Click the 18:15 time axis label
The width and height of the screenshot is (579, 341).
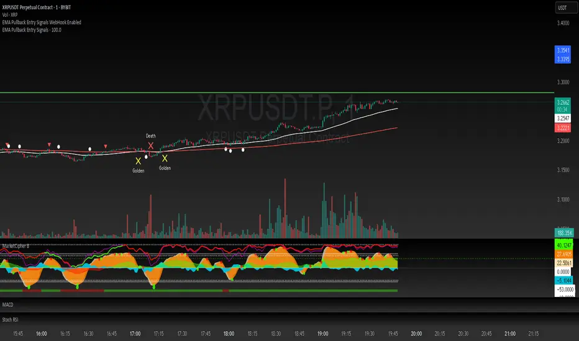point(252,334)
